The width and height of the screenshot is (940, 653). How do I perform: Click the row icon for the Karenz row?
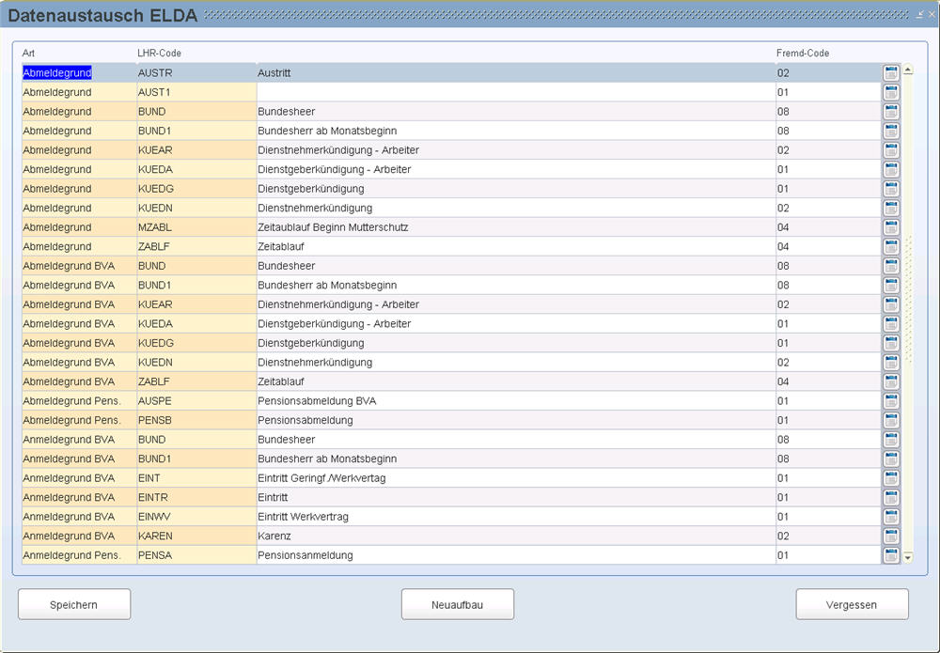(x=890, y=536)
